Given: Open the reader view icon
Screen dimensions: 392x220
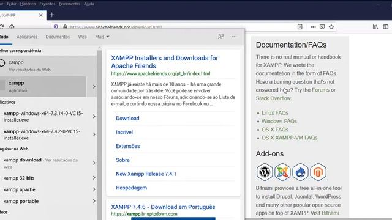Looking at the screenshot, I should 300,27.
